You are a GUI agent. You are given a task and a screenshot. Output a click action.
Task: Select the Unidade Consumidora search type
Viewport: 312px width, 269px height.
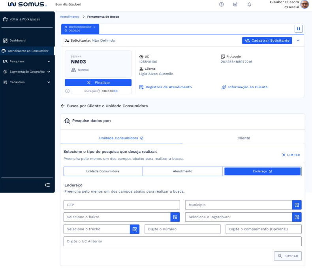[x=103, y=171]
